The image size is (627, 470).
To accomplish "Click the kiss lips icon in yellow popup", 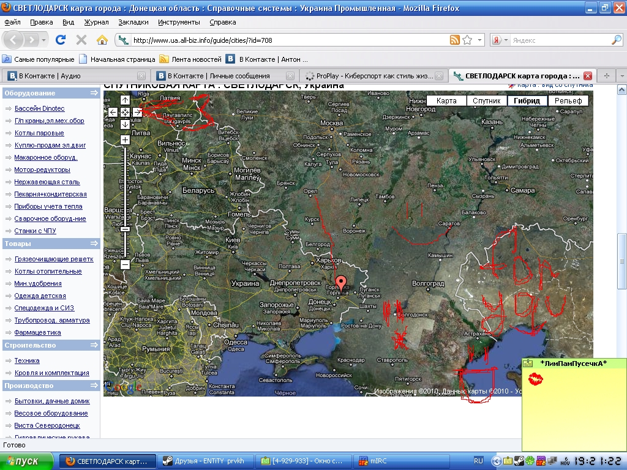I will (x=536, y=378).
